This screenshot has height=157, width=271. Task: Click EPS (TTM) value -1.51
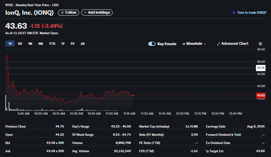[194, 151]
